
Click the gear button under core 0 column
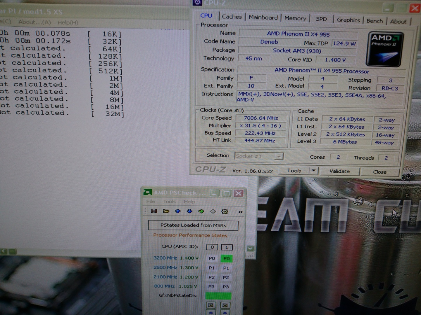pos(211,305)
